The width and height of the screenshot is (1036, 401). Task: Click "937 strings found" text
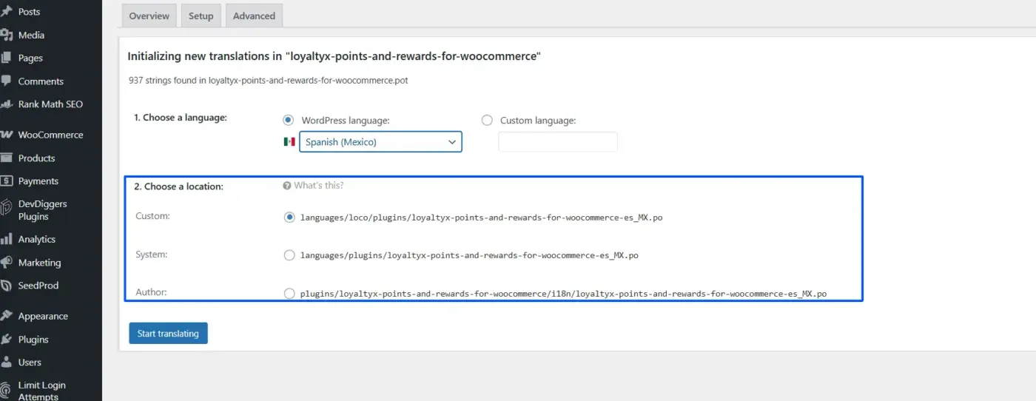point(268,80)
